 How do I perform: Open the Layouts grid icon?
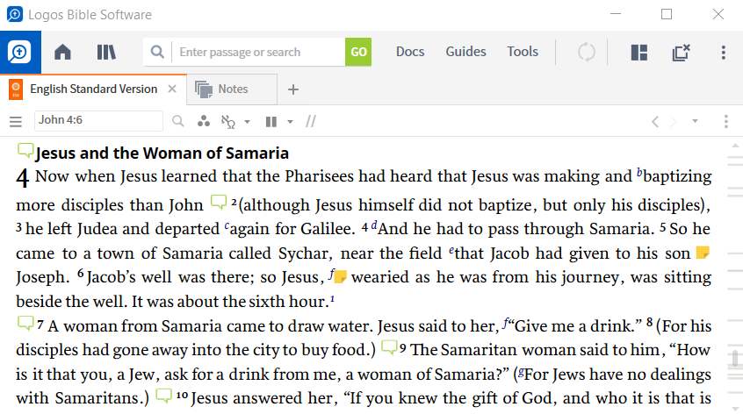pyautogui.click(x=638, y=53)
